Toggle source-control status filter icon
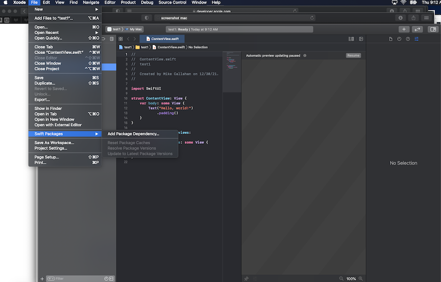Image resolution: width=441 pixels, height=282 pixels. (x=111, y=278)
